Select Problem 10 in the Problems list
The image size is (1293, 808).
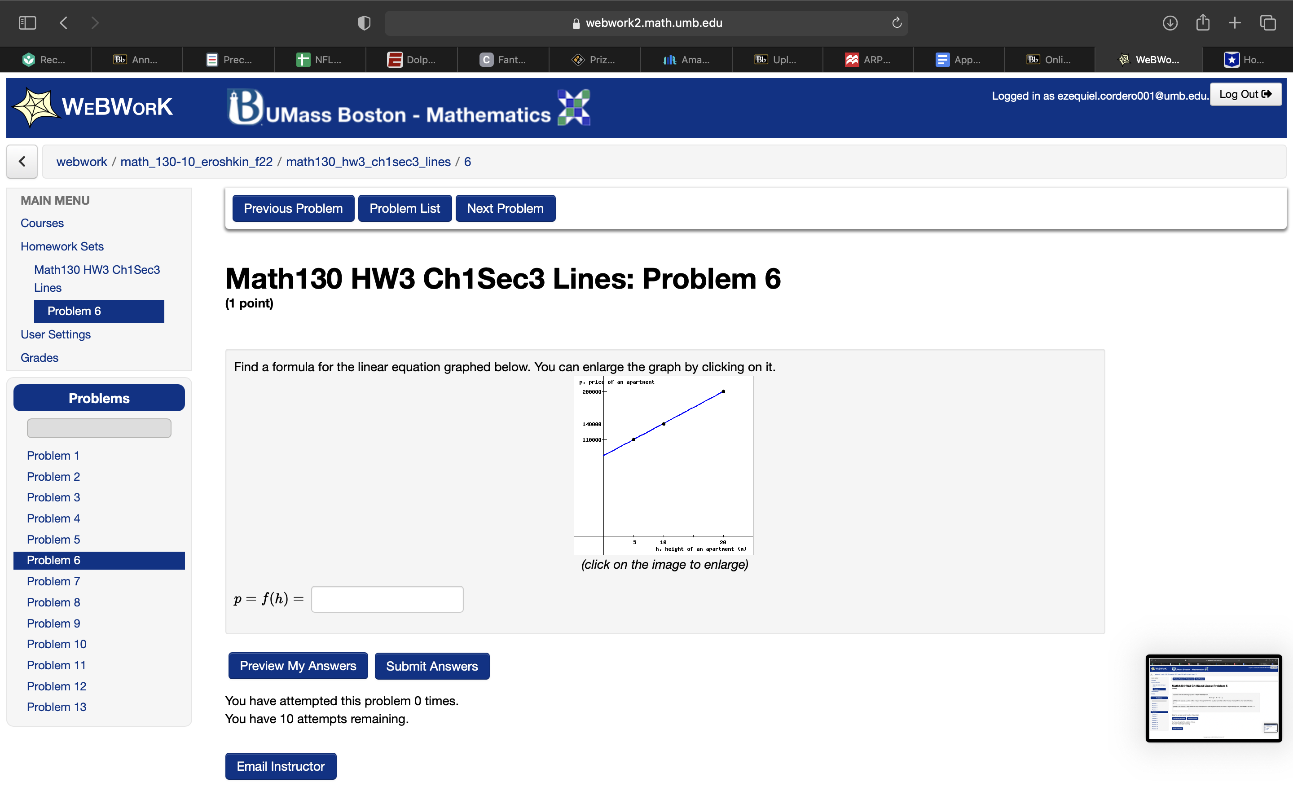click(56, 644)
